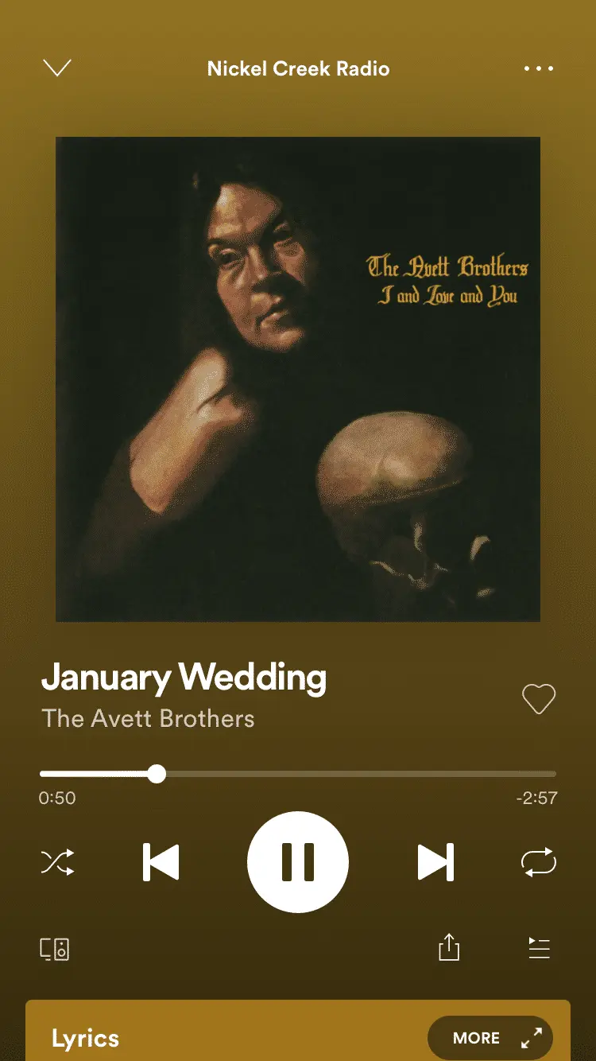The height and width of the screenshot is (1061, 596).
Task: Collapse the now playing view with chevron
Action: pyautogui.click(x=57, y=68)
